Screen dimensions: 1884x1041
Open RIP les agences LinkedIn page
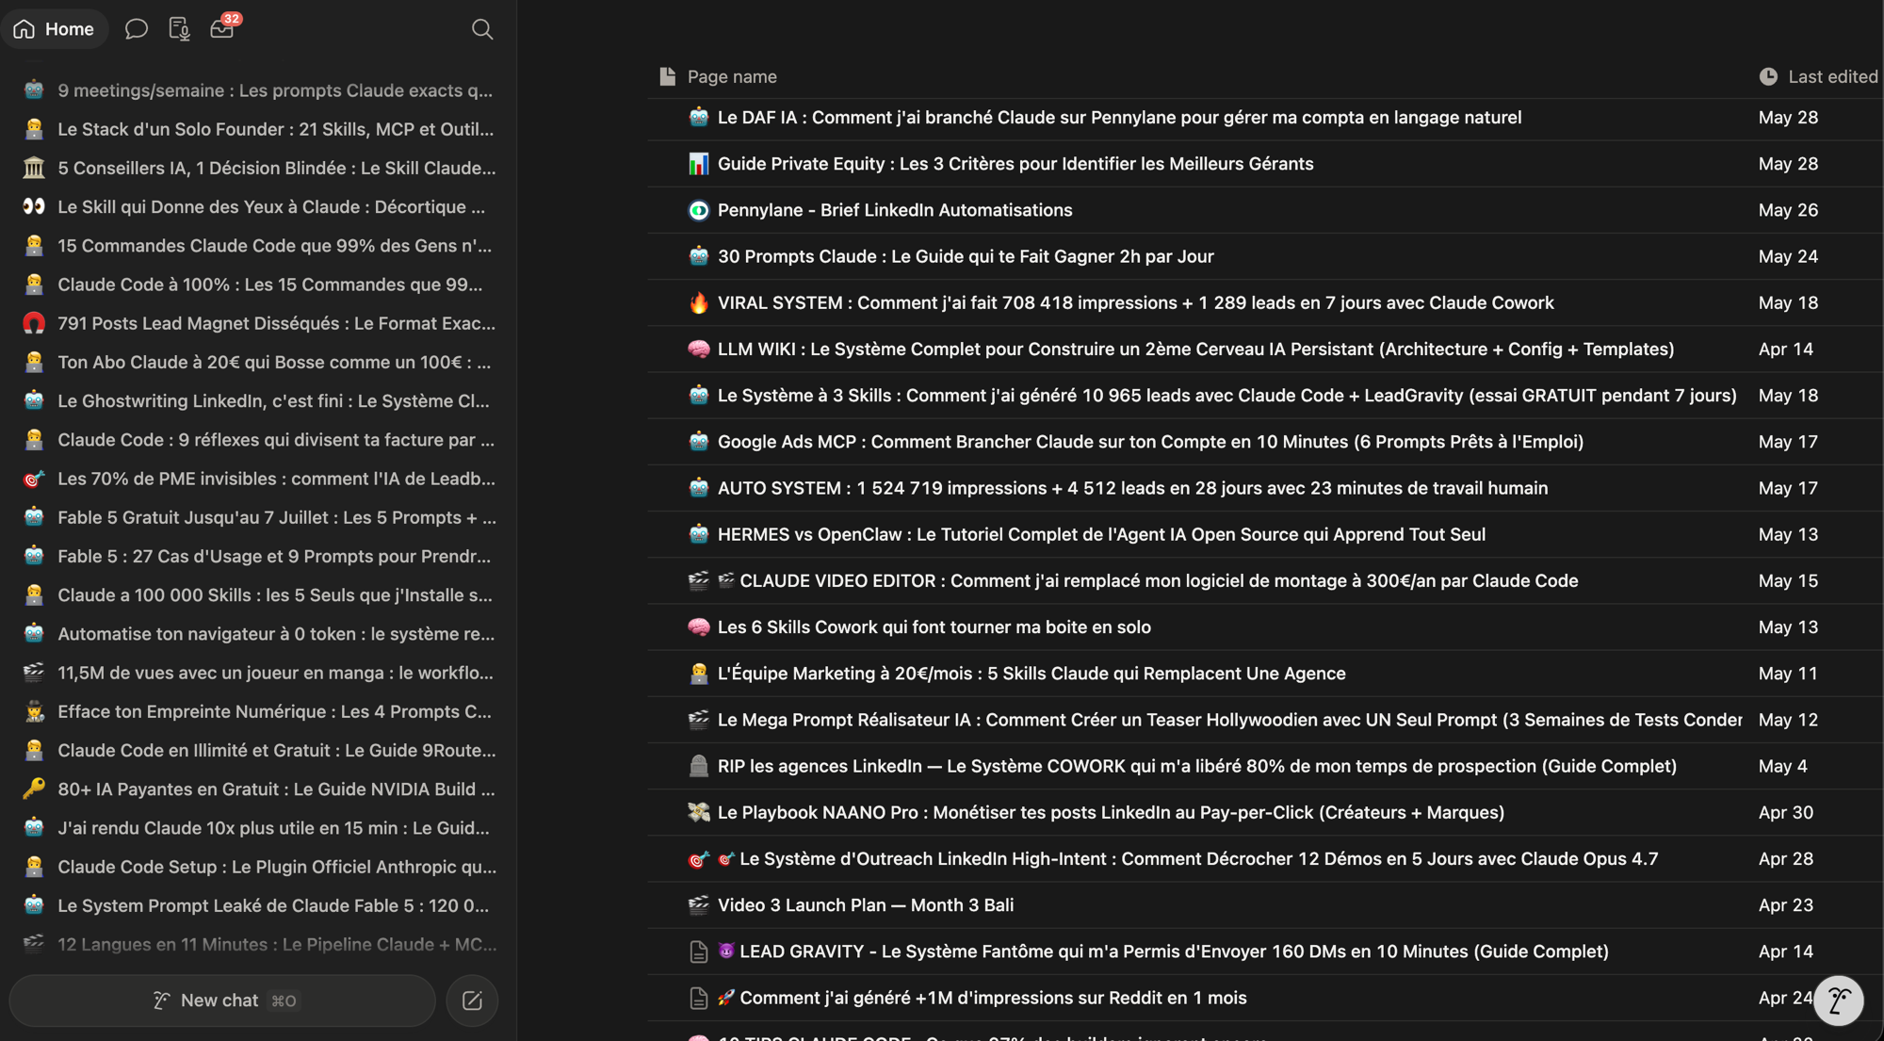1196,766
